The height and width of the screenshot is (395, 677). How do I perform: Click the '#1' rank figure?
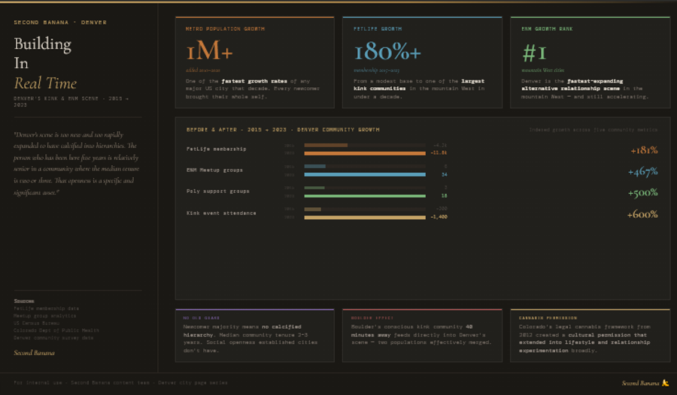click(535, 53)
